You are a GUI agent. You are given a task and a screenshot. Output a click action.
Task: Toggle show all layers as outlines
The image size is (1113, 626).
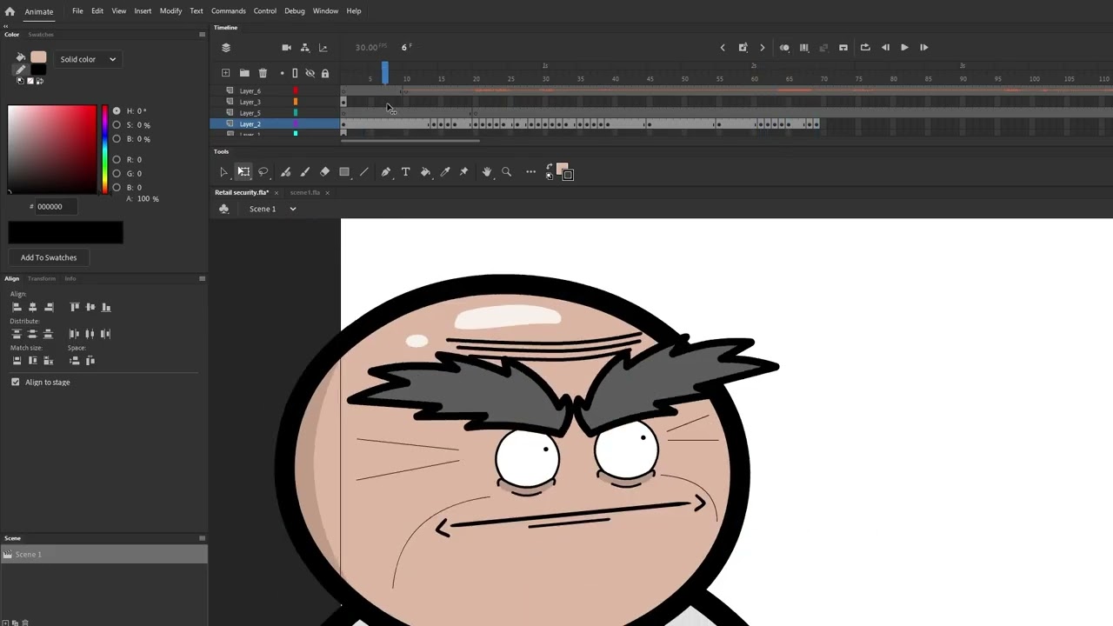click(x=295, y=73)
